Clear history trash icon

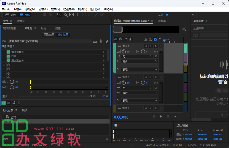tap(107, 139)
